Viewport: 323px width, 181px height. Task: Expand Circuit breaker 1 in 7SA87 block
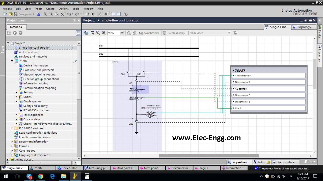234,76
